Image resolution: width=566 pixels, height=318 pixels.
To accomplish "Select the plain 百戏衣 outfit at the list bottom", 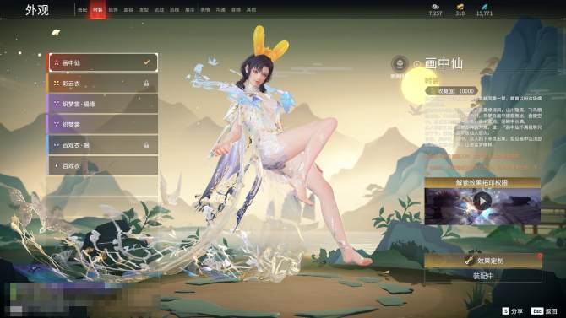I will click(102, 165).
